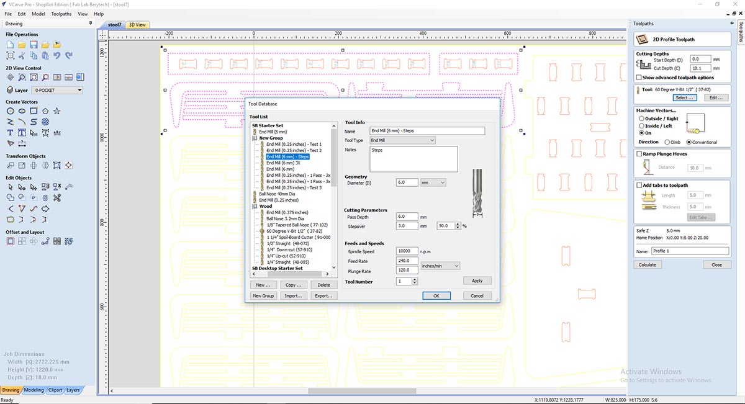Open the Model menu

(38, 14)
